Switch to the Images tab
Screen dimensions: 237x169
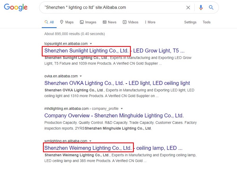point(88,22)
